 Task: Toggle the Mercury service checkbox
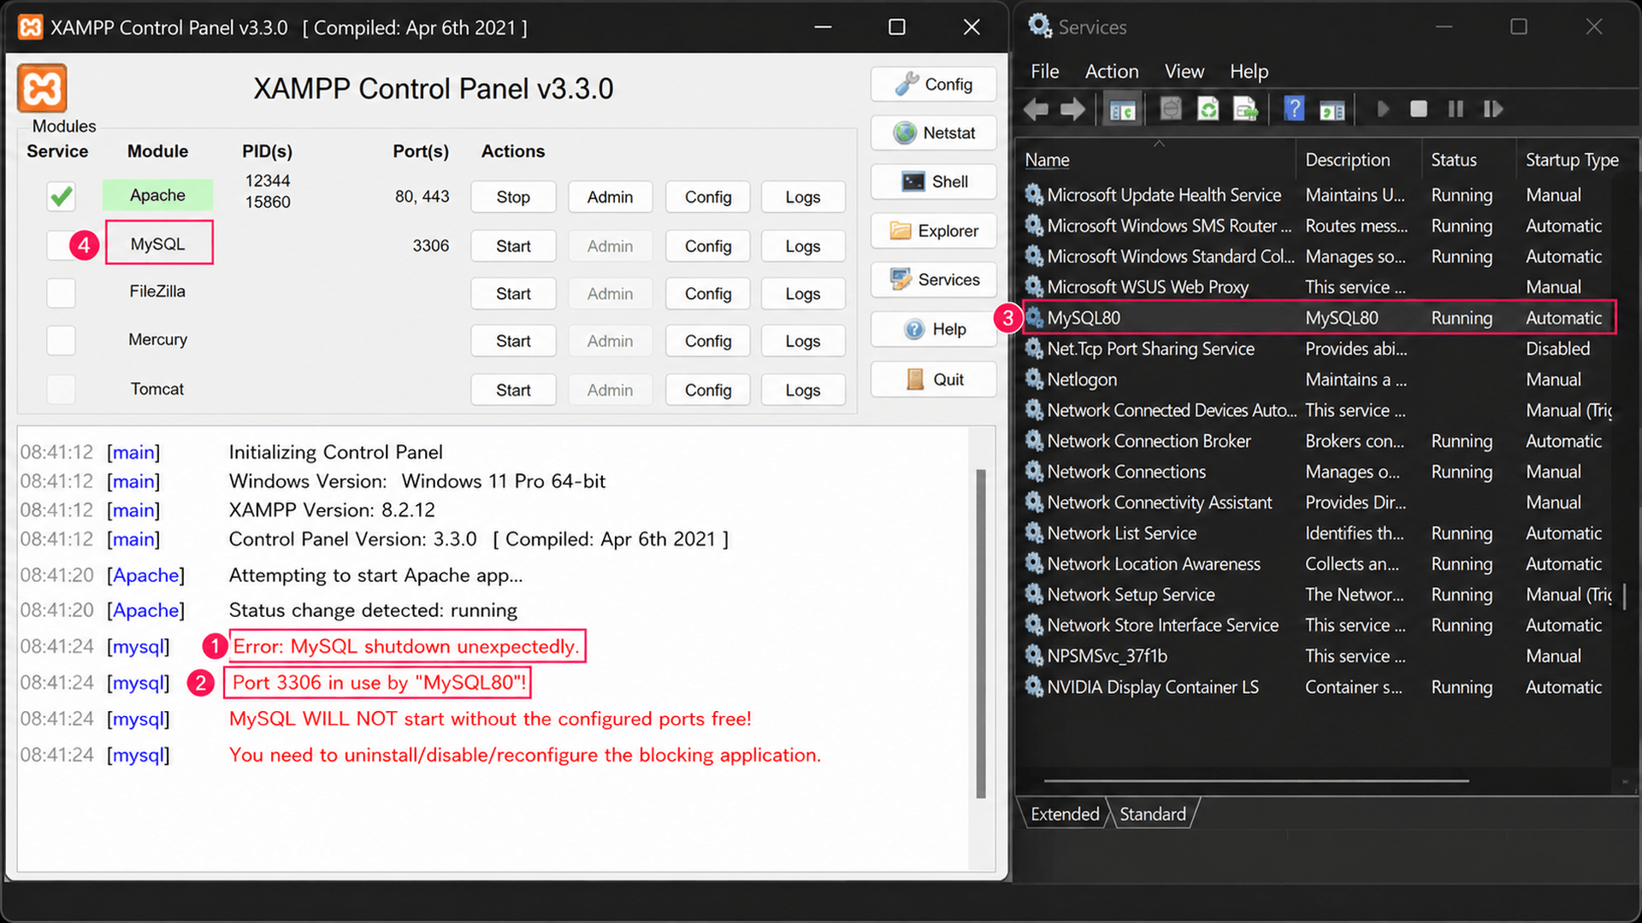point(61,340)
